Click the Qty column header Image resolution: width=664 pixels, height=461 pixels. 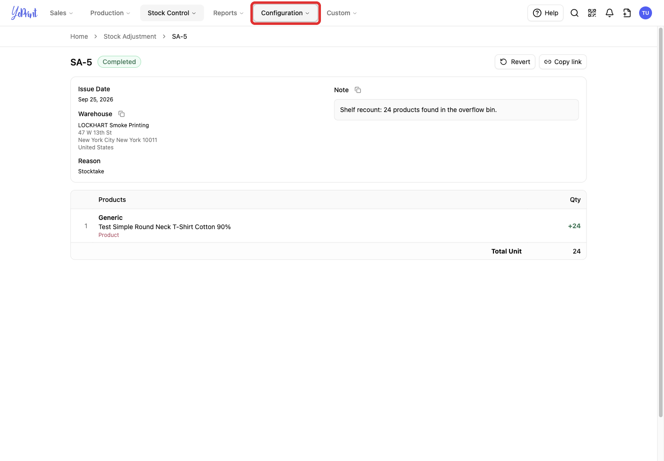coord(575,200)
